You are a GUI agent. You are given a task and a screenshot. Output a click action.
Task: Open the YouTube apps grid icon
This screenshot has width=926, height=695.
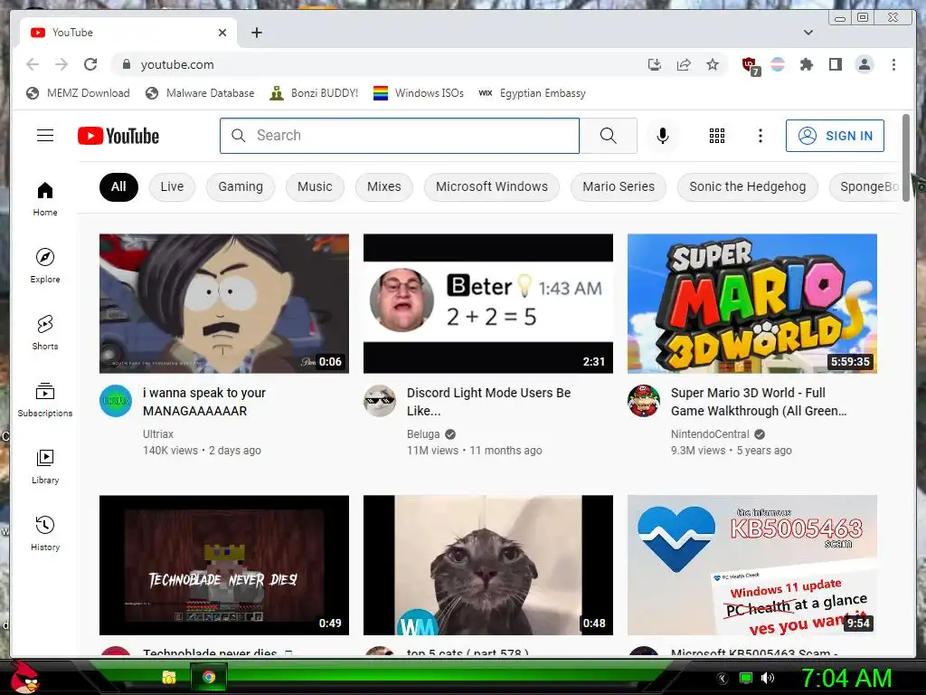pyautogui.click(x=717, y=136)
